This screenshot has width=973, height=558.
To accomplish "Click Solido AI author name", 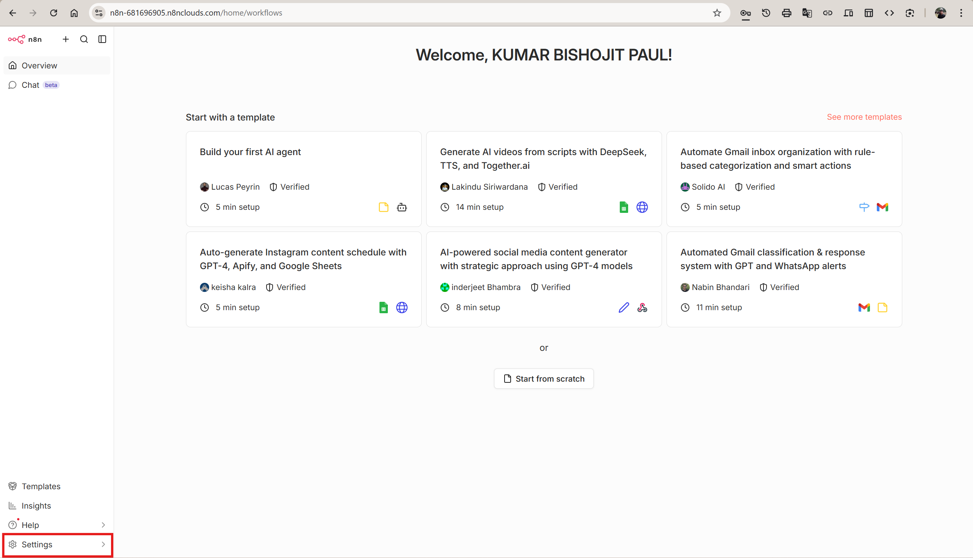I will [x=708, y=187].
